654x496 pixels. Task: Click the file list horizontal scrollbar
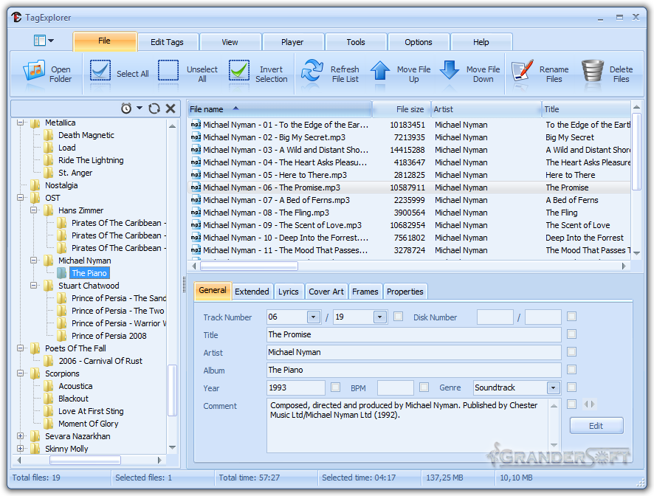click(x=406, y=265)
